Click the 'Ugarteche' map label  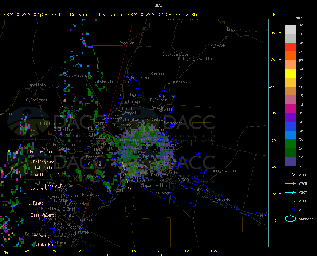95,176
